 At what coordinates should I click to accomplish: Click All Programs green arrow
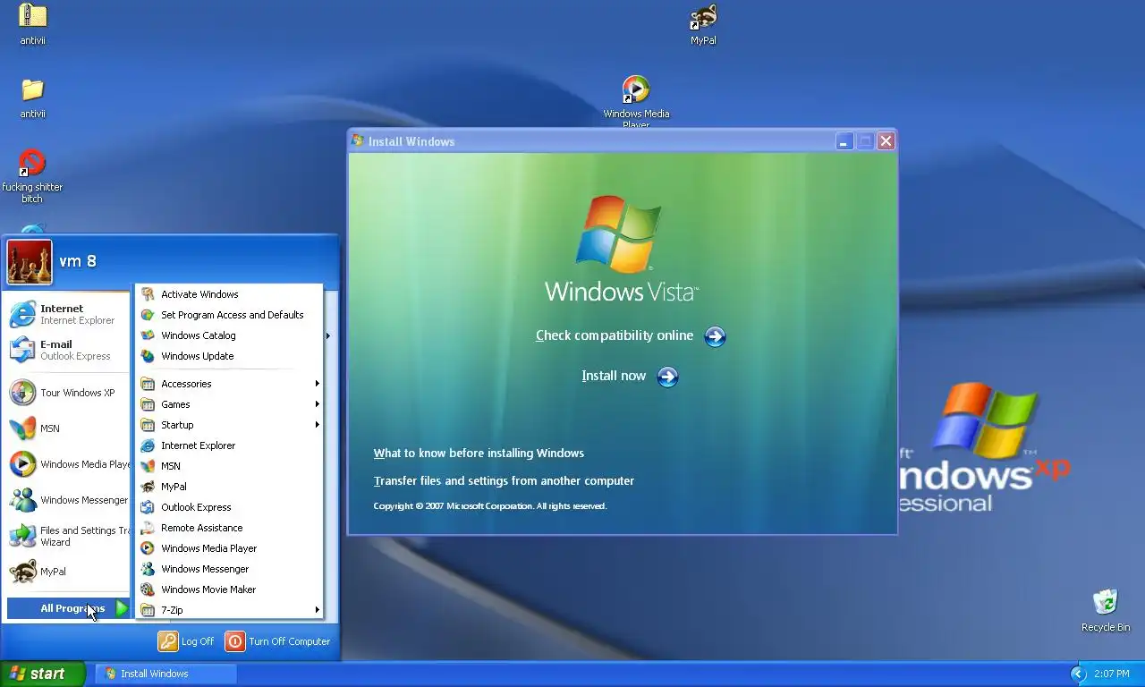click(x=122, y=608)
